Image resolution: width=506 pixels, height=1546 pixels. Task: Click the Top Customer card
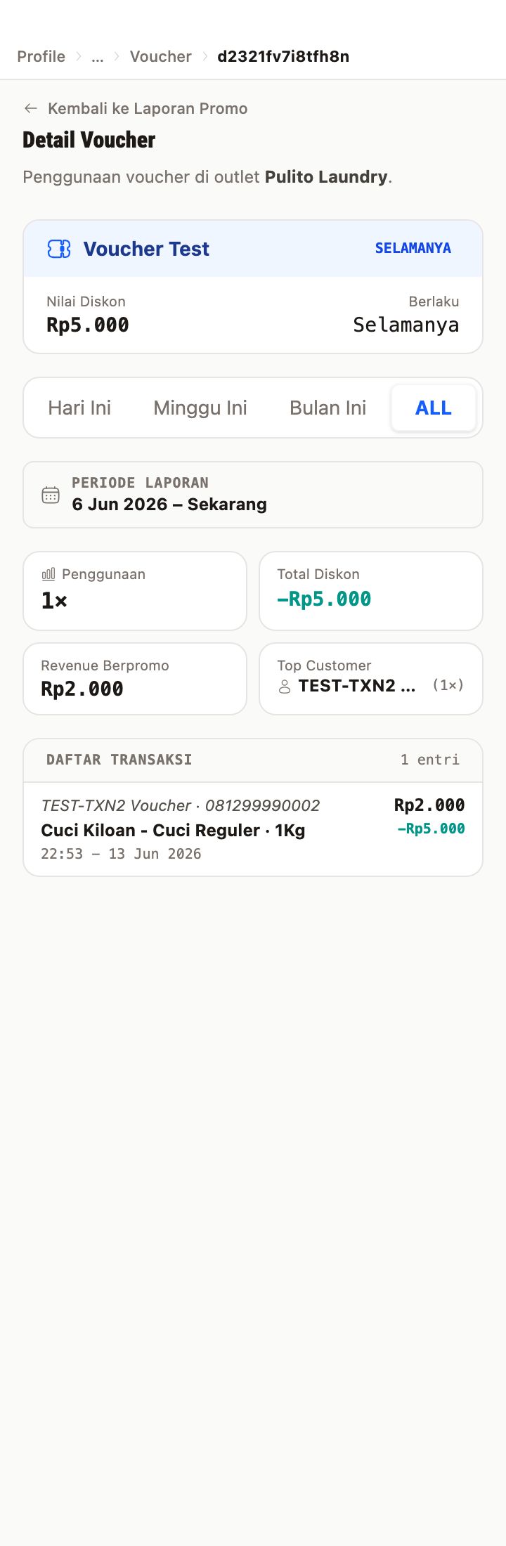[x=371, y=679]
